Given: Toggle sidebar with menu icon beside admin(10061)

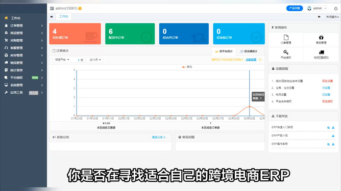Looking at the screenshot, I should coord(52,9).
